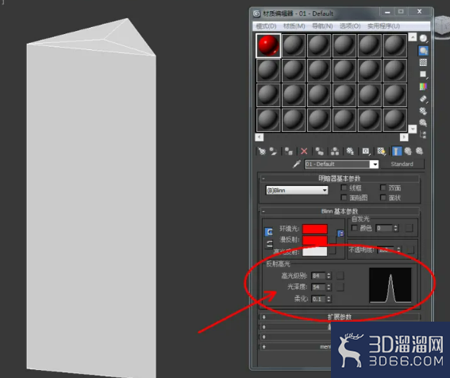Viewport: 450px width, 378px height.
Task: Click the Make Unique icon
Action: click(335, 151)
